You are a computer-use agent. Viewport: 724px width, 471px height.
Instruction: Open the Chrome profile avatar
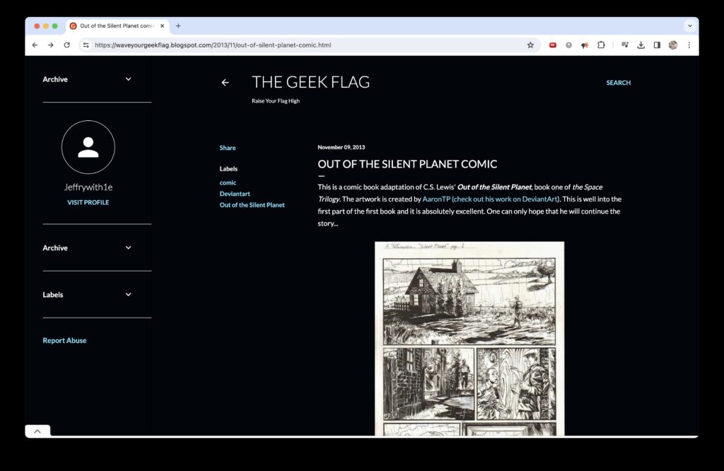tap(673, 45)
